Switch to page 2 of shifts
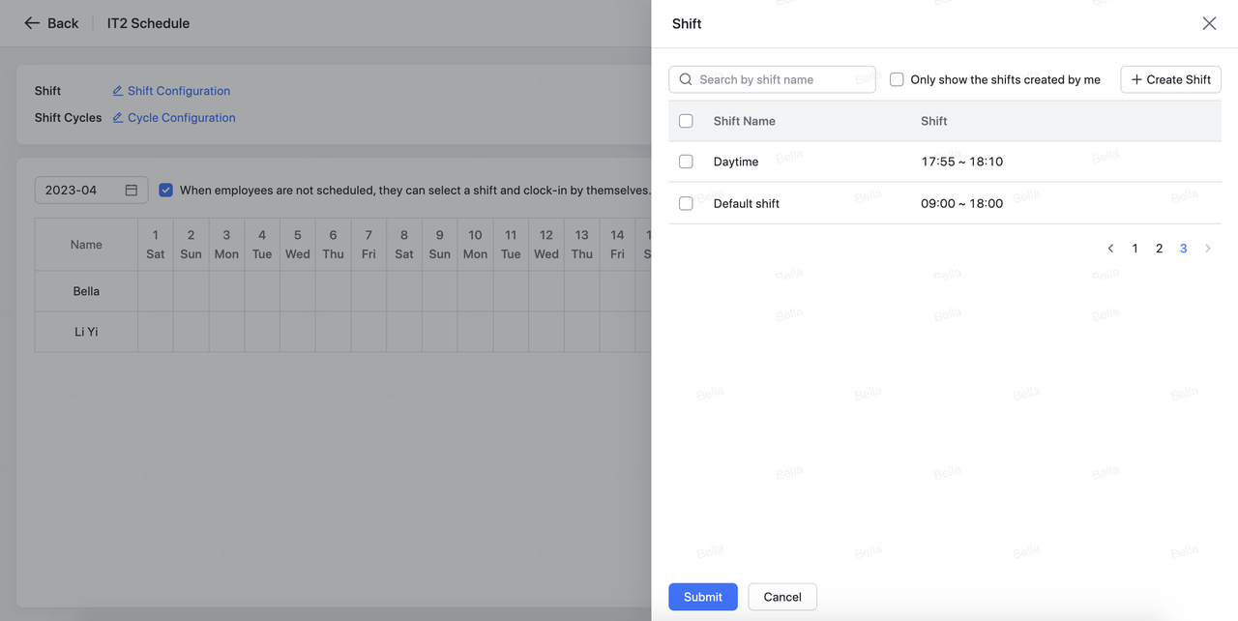This screenshot has width=1238, height=621. coord(1159,249)
